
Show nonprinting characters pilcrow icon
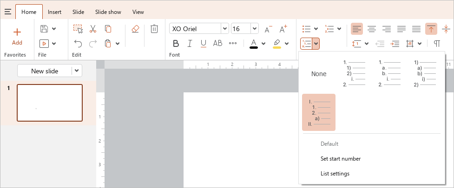[x=437, y=44]
